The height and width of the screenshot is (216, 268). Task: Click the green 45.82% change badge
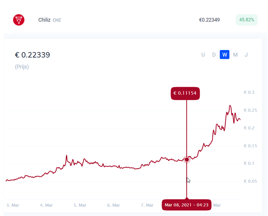pos(246,20)
